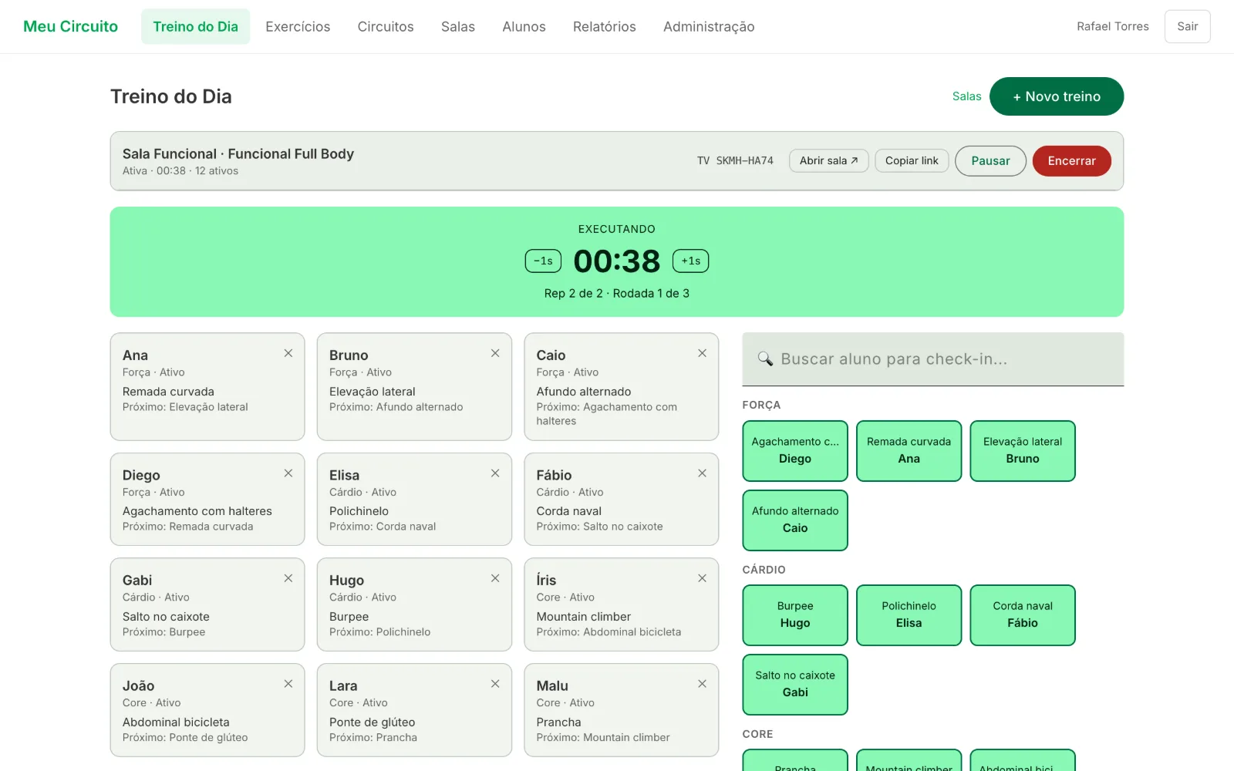Screen dimensions: 1234x771
Task: Select the Agachamento station tile for Diego
Action: point(795,451)
